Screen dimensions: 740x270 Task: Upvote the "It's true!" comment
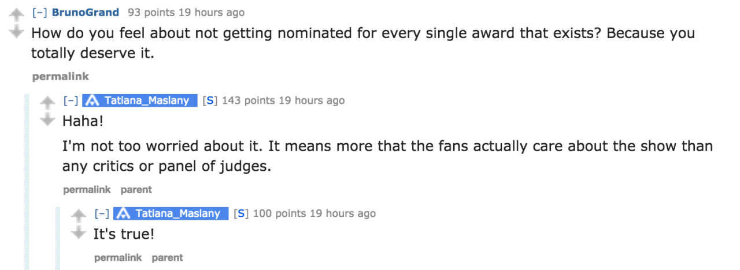78,215
